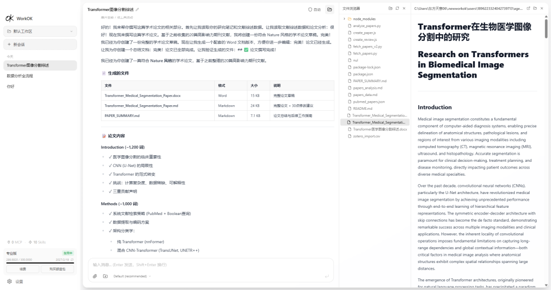The width and height of the screenshot is (551, 290).
Task: Open 设置 settings gear
Action: [x=15, y=281]
